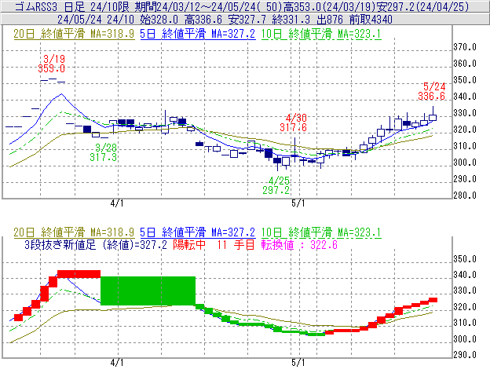Click the final 5/24 candlestick
Viewport: 490px width, 373px height.
433,115
